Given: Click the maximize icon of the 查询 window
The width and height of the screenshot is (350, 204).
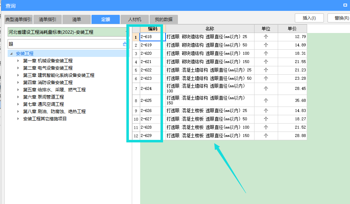Looking at the screenshot, I should pos(345,5).
